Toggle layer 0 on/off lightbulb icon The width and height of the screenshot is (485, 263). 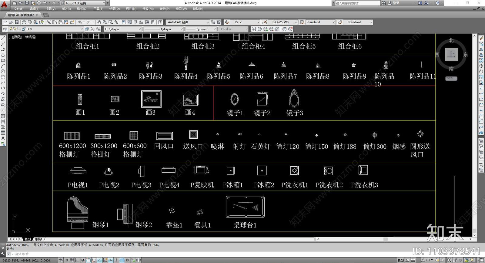click(11, 29)
